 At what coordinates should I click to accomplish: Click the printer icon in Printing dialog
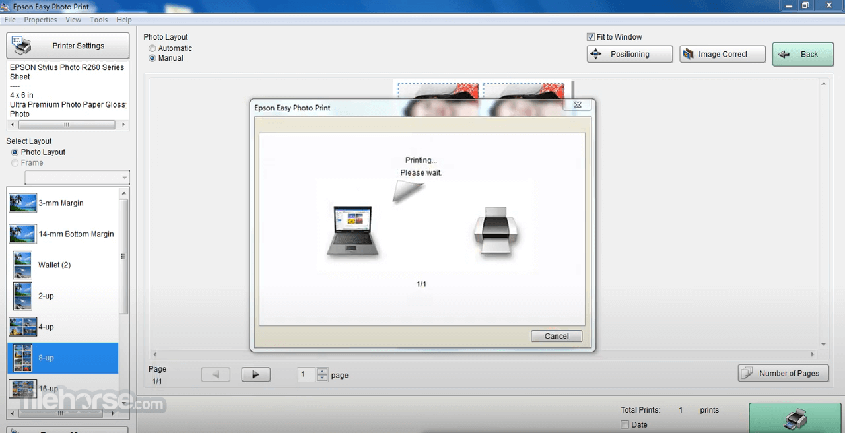coord(496,230)
